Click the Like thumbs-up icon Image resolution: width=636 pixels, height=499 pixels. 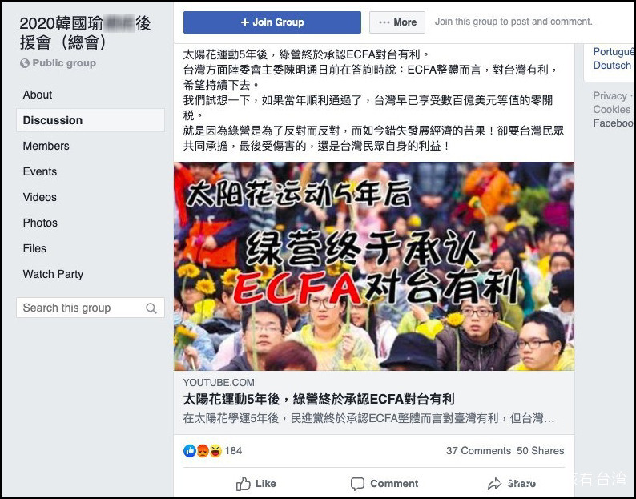(243, 484)
